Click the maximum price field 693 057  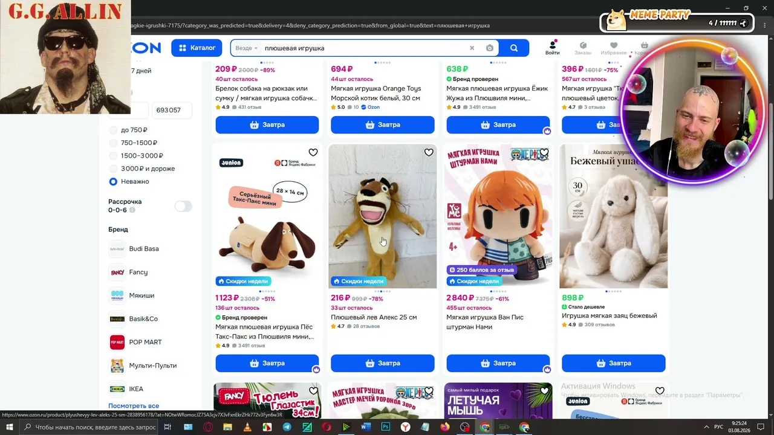point(172,110)
